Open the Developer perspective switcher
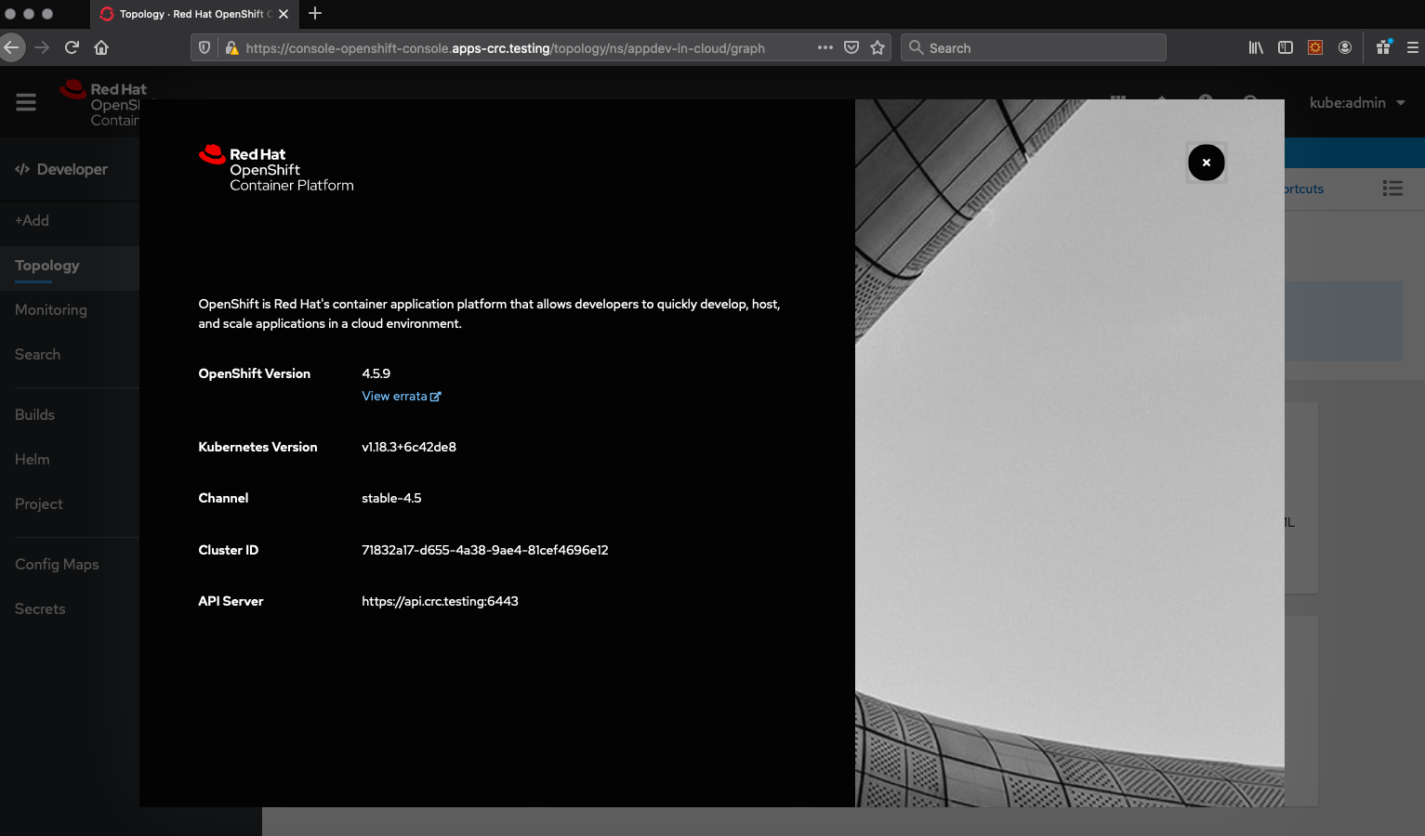Image resolution: width=1425 pixels, height=836 pixels. pyautogui.click(x=62, y=169)
